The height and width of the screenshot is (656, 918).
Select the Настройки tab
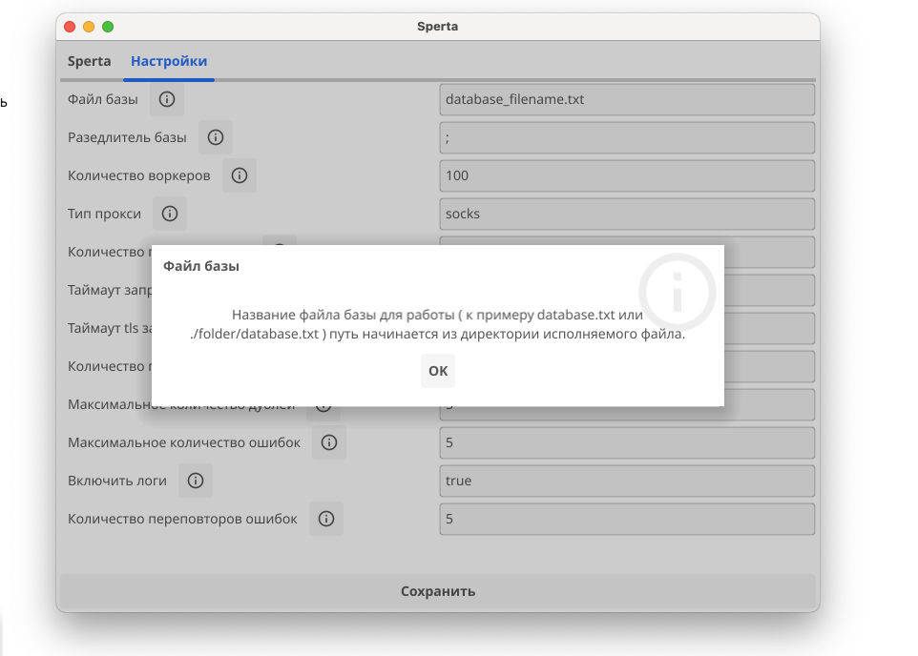[x=169, y=61]
